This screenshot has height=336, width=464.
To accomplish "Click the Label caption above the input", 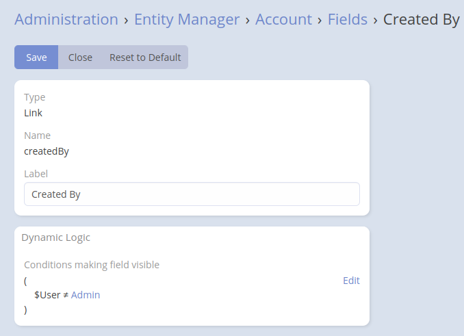I will pyautogui.click(x=36, y=174).
